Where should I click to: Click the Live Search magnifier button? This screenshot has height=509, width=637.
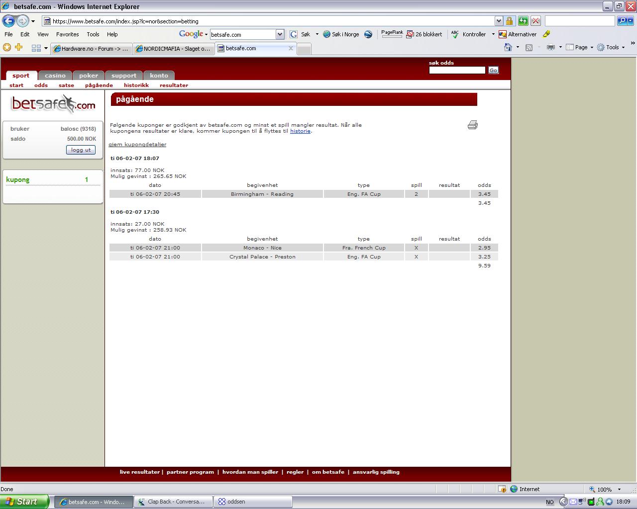pyautogui.click(x=622, y=21)
